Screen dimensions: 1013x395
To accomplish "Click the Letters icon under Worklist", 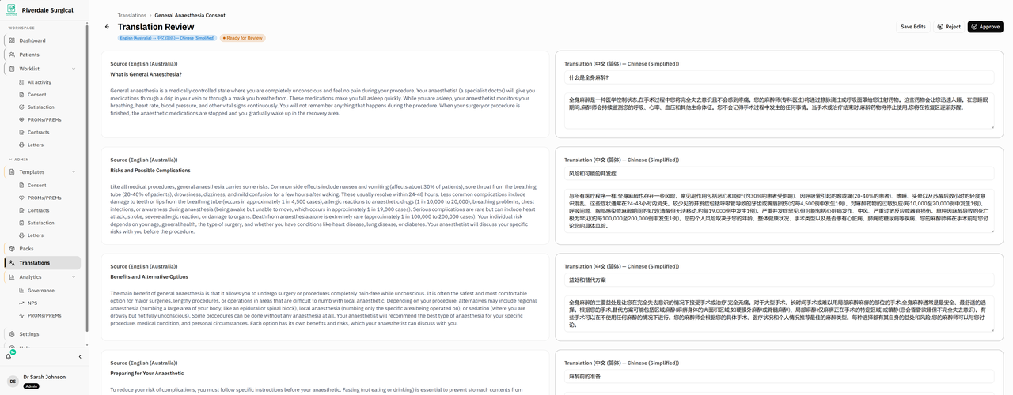I will pyautogui.click(x=21, y=145).
